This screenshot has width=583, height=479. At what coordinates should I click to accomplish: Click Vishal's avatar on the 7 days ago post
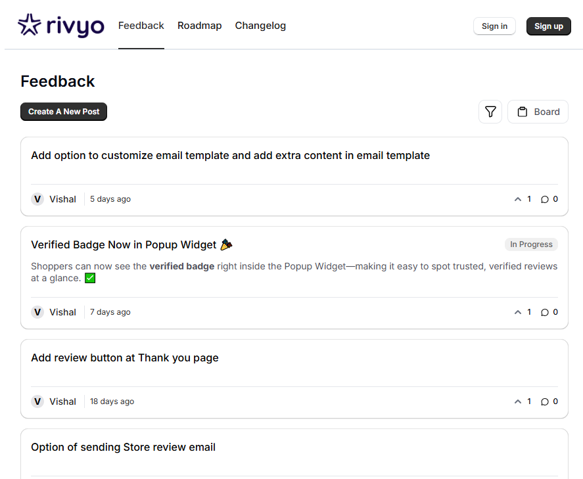pyautogui.click(x=37, y=312)
